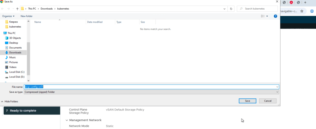Open the Keepass quick access folder

(14, 22)
